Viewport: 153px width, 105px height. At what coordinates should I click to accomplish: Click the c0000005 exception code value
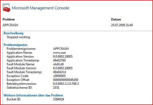point(59,76)
